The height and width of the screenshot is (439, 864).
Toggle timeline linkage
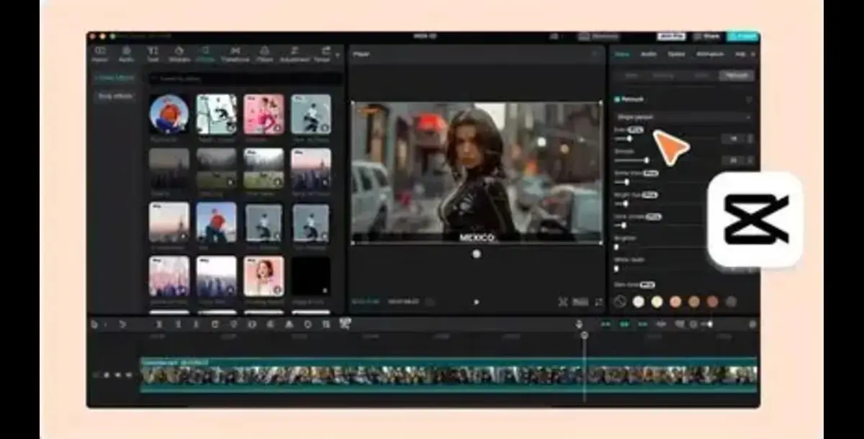[642, 325]
